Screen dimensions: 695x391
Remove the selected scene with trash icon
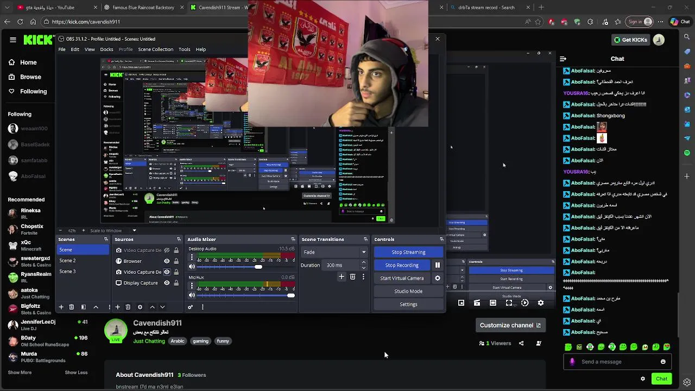pos(71,307)
